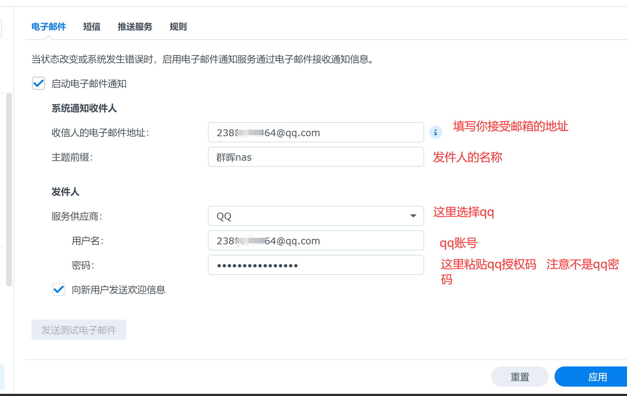The width and height of the screenshot is (627, 396).
Task: Click the 发送测试电子邮件 button
Action: [79, 330]
